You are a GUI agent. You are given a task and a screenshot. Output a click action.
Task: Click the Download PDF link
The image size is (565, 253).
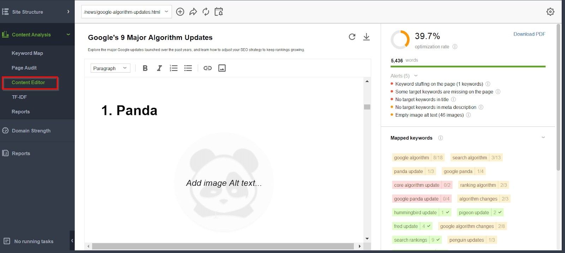coord(529,34)
